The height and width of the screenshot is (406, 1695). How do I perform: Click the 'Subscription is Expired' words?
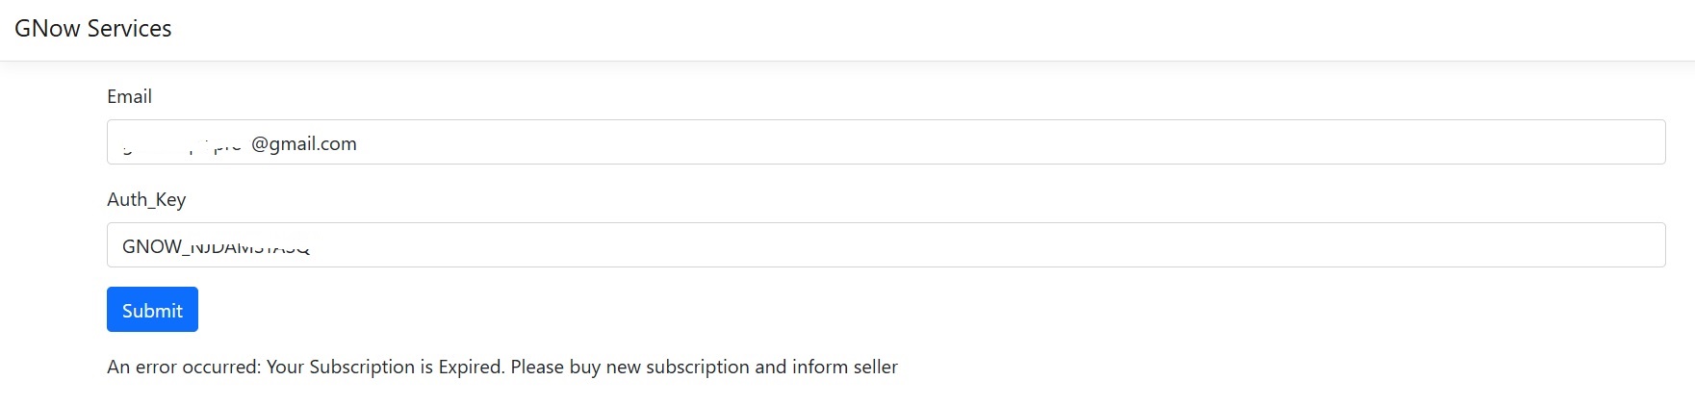406,367
